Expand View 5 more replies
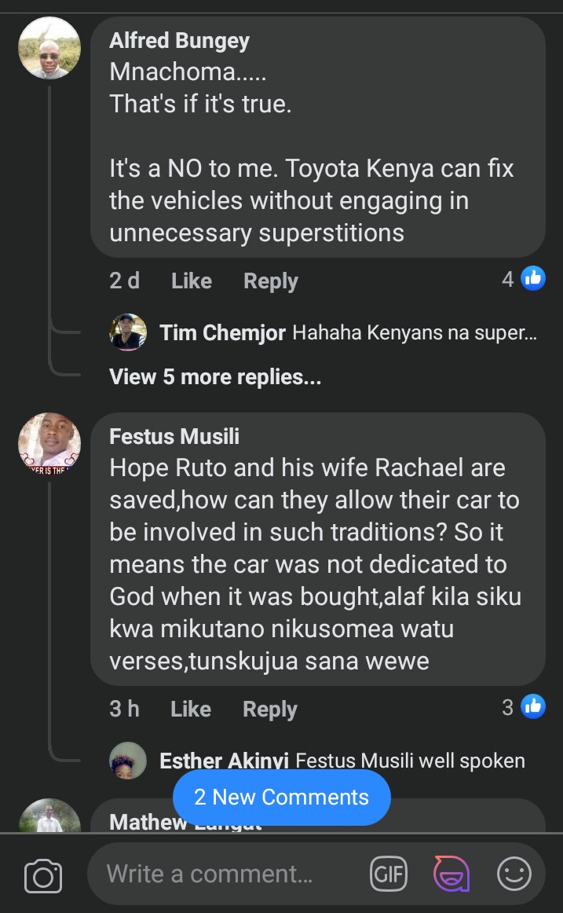Viewport: 563px width, 913px height. coord(215,377)
